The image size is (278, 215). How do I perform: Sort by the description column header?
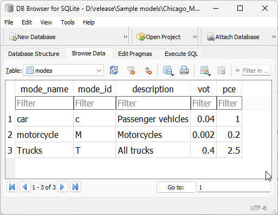(x=153, y=89)
